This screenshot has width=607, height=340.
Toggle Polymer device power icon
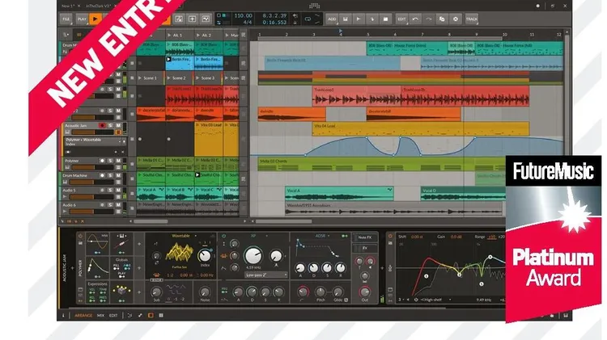[80, 236]
